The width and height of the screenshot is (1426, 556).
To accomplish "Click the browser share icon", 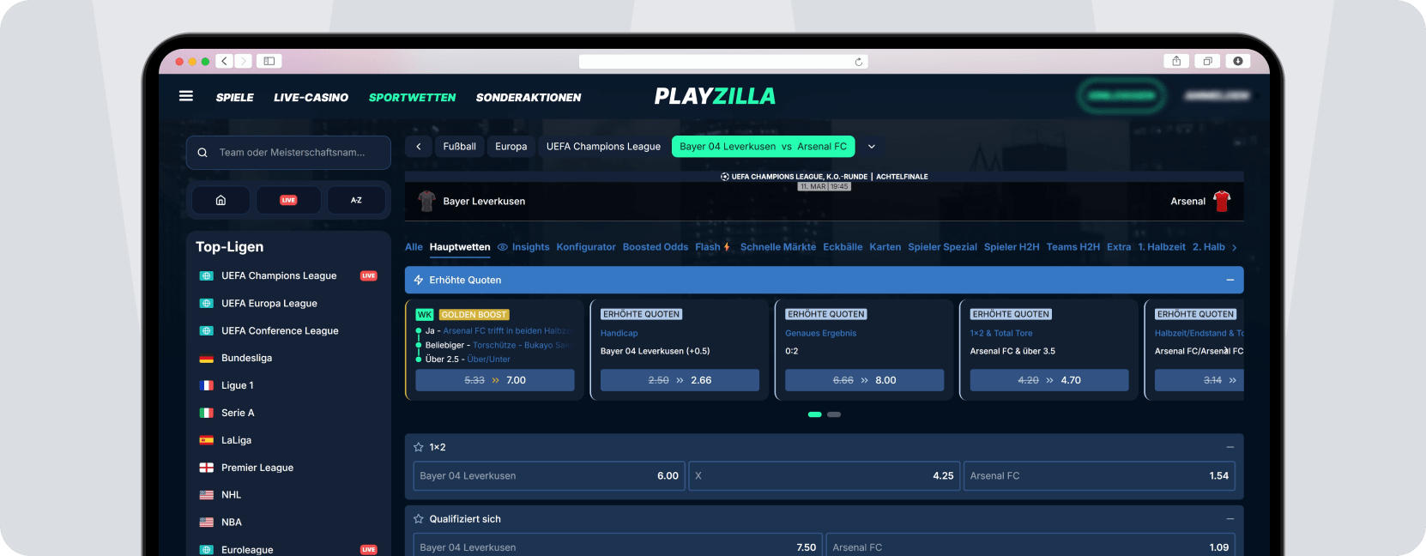I will (x=1176, y=61).
